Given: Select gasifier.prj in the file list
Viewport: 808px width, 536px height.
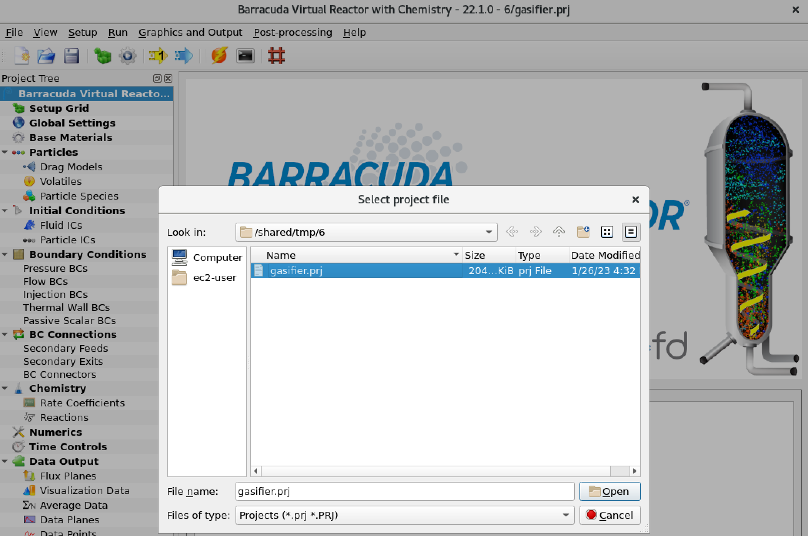Looking at the screenshot, I should pyautogui.click(x=446, y=271).
